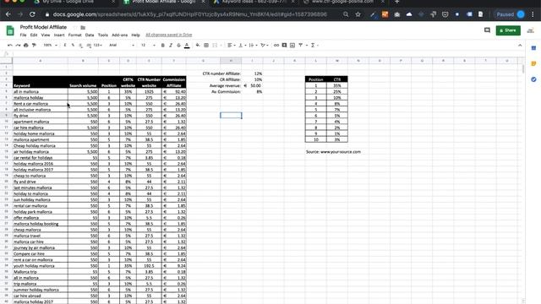Insert a link with chain icon
This screenshot has width=541, height=304.
click(x=276, y=45)
